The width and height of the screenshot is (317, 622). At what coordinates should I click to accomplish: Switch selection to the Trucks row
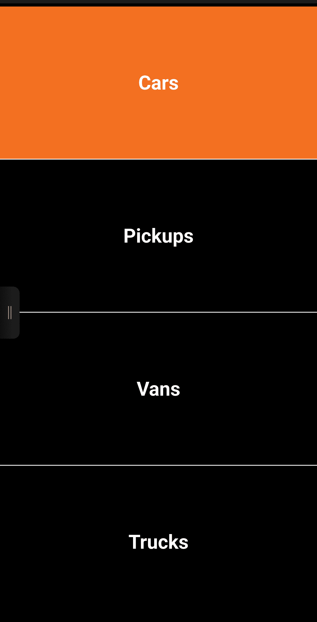point(158,542)
